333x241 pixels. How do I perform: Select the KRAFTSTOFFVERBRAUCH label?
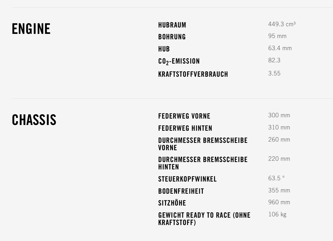point(193,74)
